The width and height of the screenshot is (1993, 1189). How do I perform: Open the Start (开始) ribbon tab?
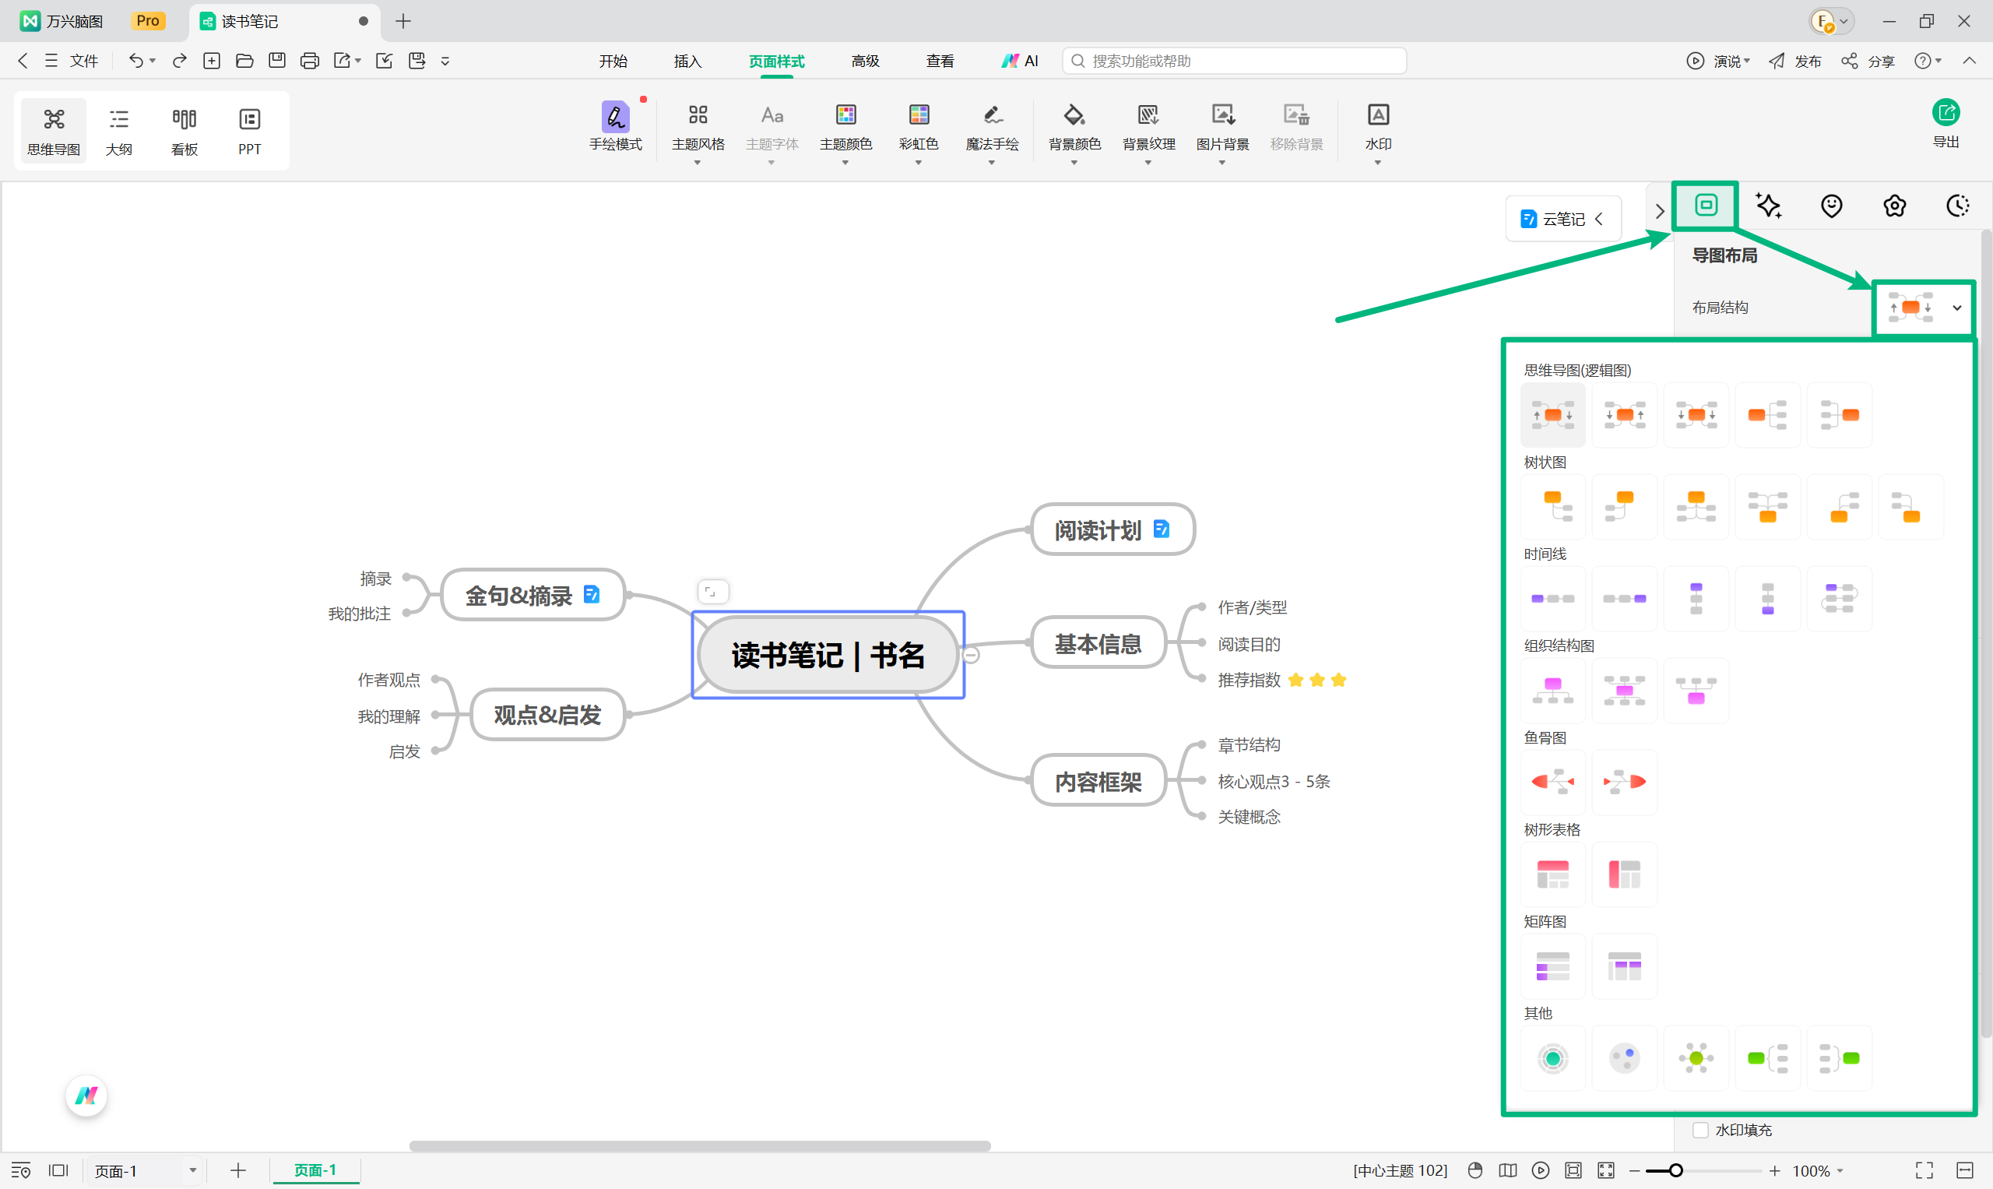[x=613, y=61]
